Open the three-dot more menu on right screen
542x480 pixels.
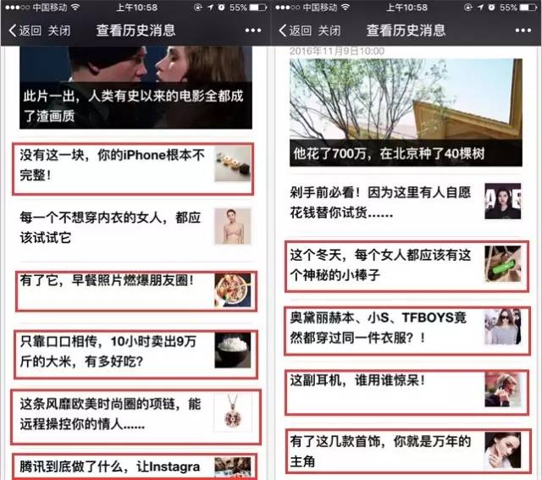(x=523, y=30)
